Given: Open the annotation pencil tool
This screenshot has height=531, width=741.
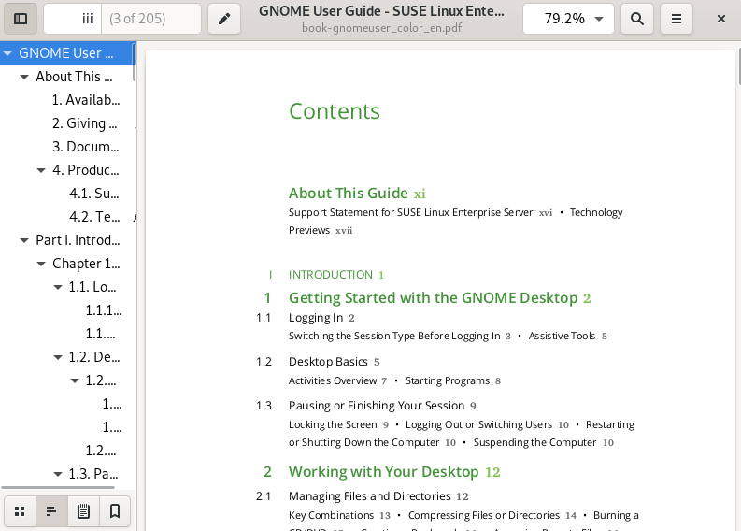Looking at the screenshot, I should click(224, 19).
